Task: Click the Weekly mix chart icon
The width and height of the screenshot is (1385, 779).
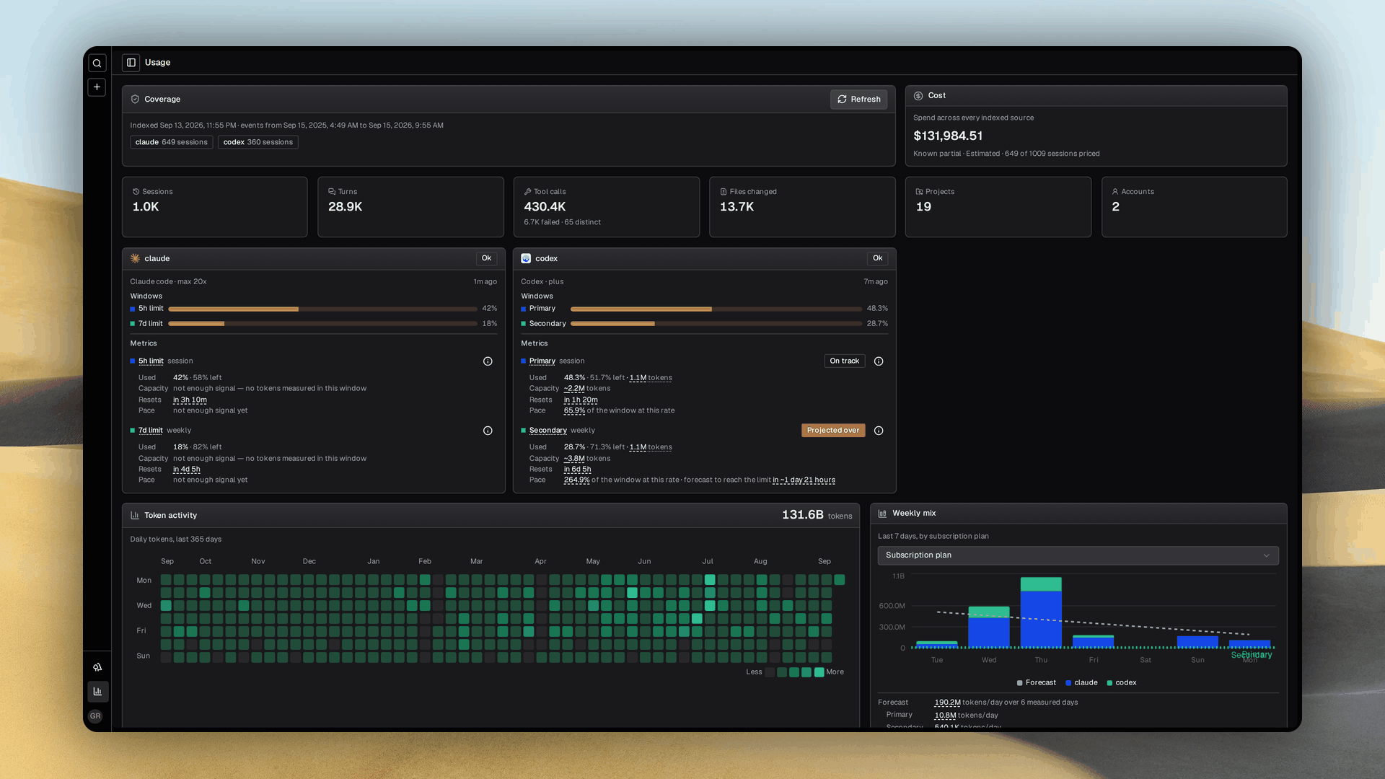Action: tap(882, 514)
